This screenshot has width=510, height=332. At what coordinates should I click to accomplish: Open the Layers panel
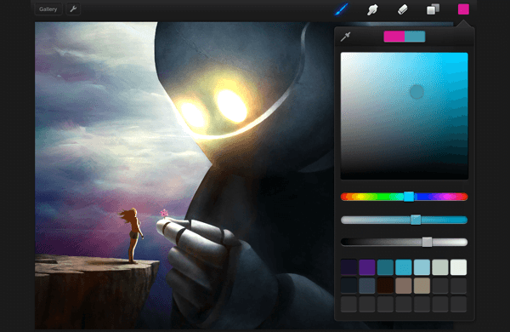tap(433, 9)
